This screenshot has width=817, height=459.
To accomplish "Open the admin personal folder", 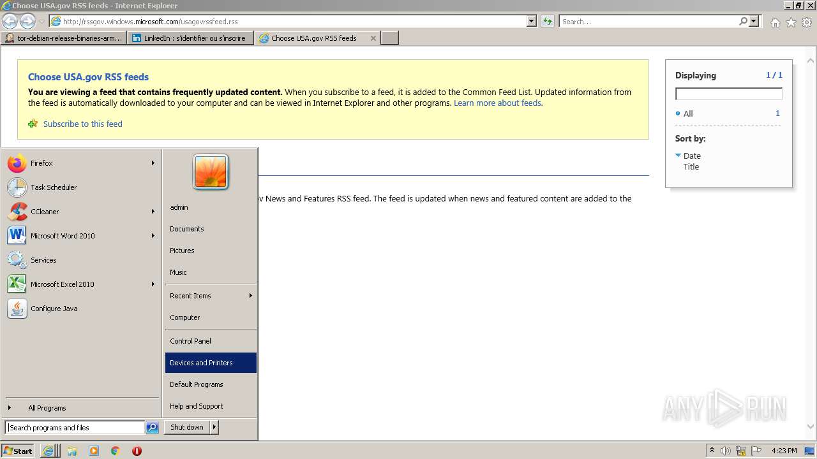I will pyautogui.click(x=211, y=207).
